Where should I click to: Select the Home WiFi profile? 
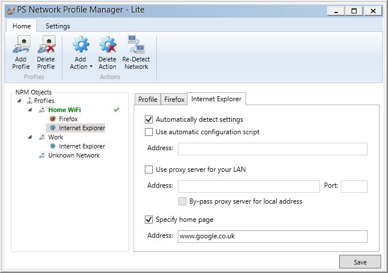pos(65,110)
